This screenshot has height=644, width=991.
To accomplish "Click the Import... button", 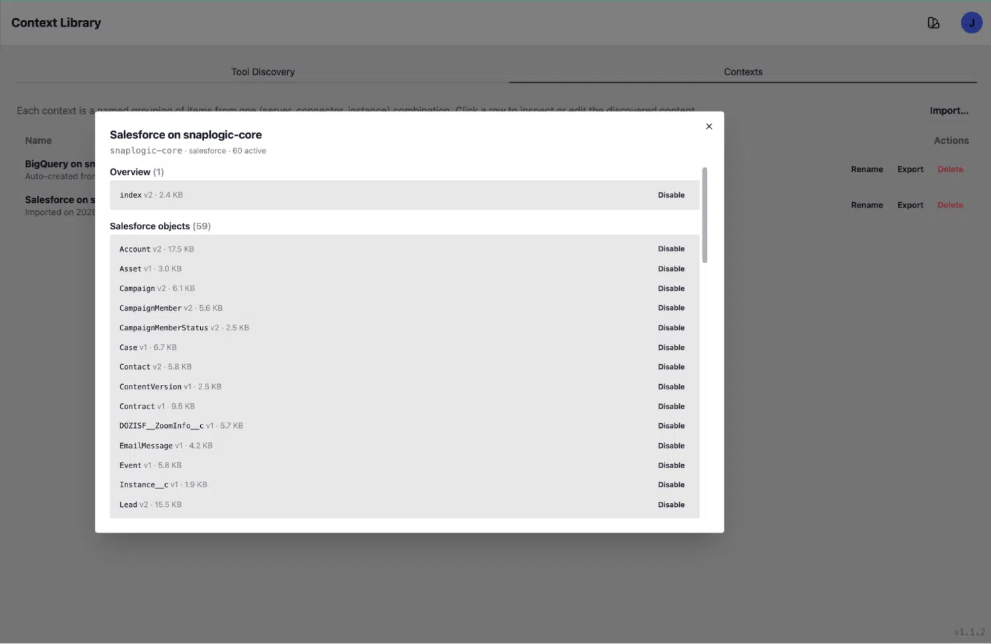I will point(949,110).
